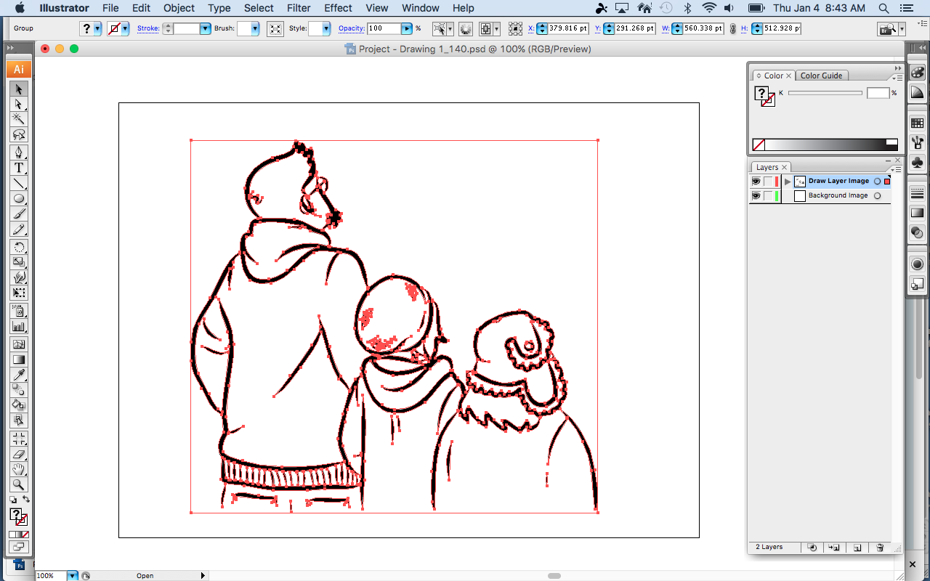
Task: Open the Opacity dropdown arrow
Action: click(407, 28)
